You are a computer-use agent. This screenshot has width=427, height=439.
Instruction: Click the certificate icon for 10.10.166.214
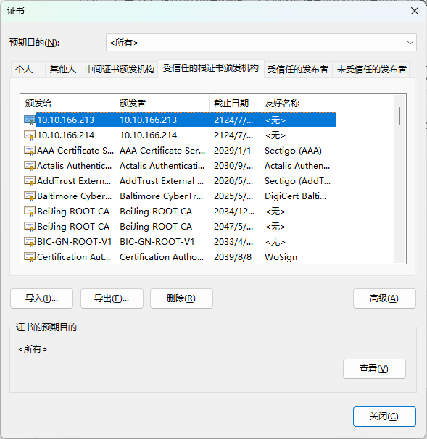coord(30,135)
